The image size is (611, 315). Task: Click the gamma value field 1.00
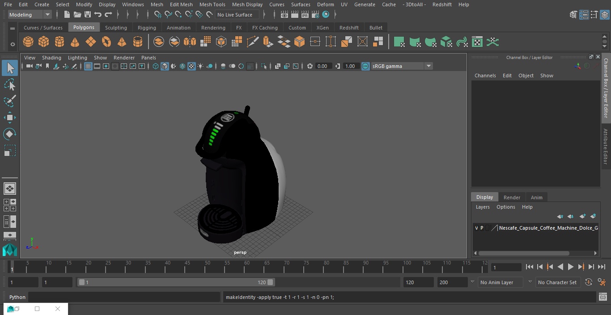tap(350, 66)
